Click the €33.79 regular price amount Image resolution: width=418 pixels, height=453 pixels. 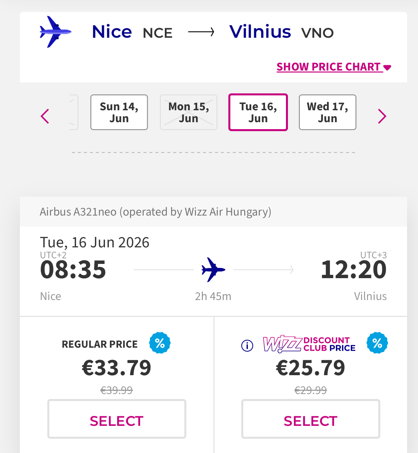(116, 368)
